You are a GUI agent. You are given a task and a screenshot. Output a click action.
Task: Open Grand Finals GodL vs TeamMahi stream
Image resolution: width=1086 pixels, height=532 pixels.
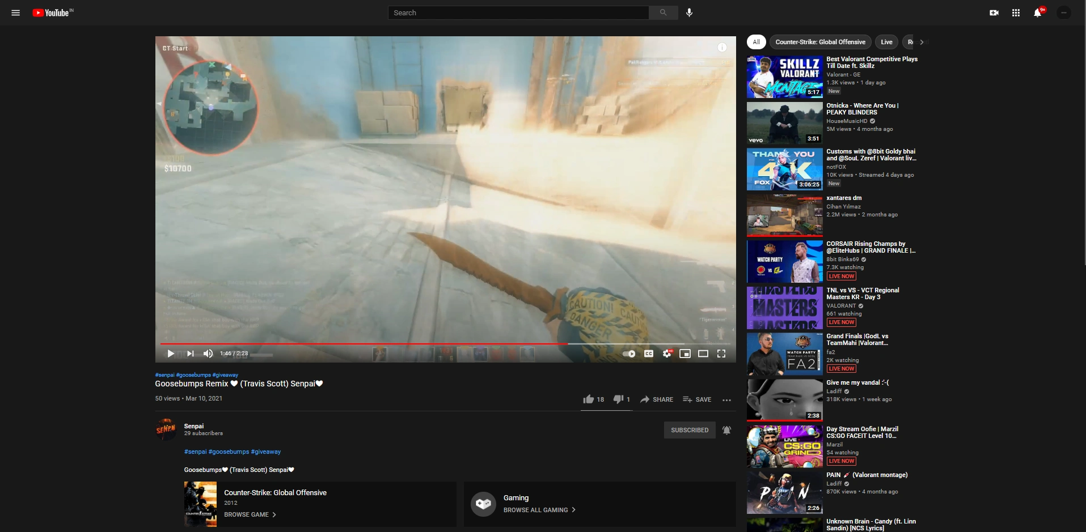857,339
